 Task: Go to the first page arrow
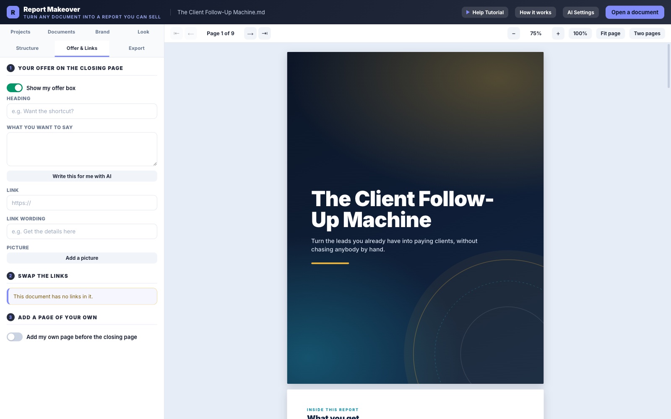tap(177, 34)
